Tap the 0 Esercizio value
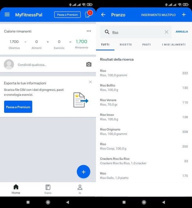 point(59,42)
